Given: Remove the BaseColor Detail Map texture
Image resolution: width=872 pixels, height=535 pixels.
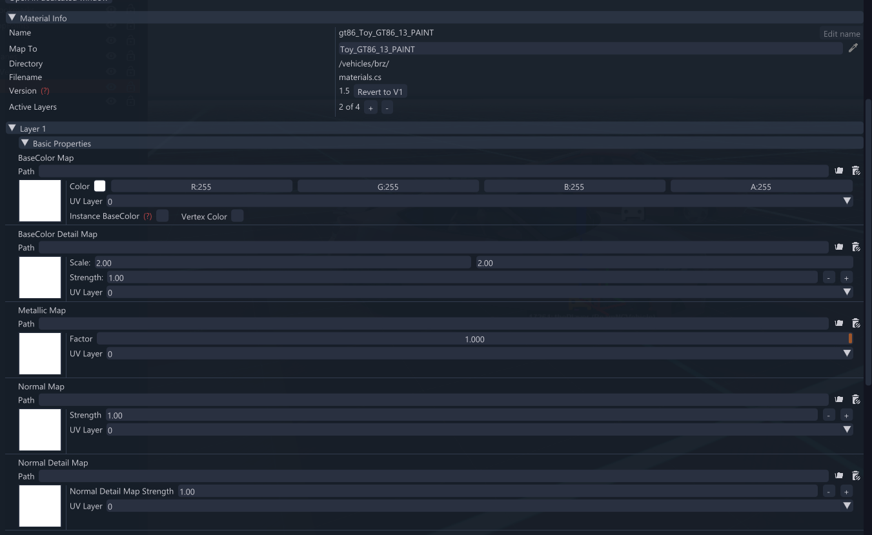Looking at the screenshot, I should point(856,247).
